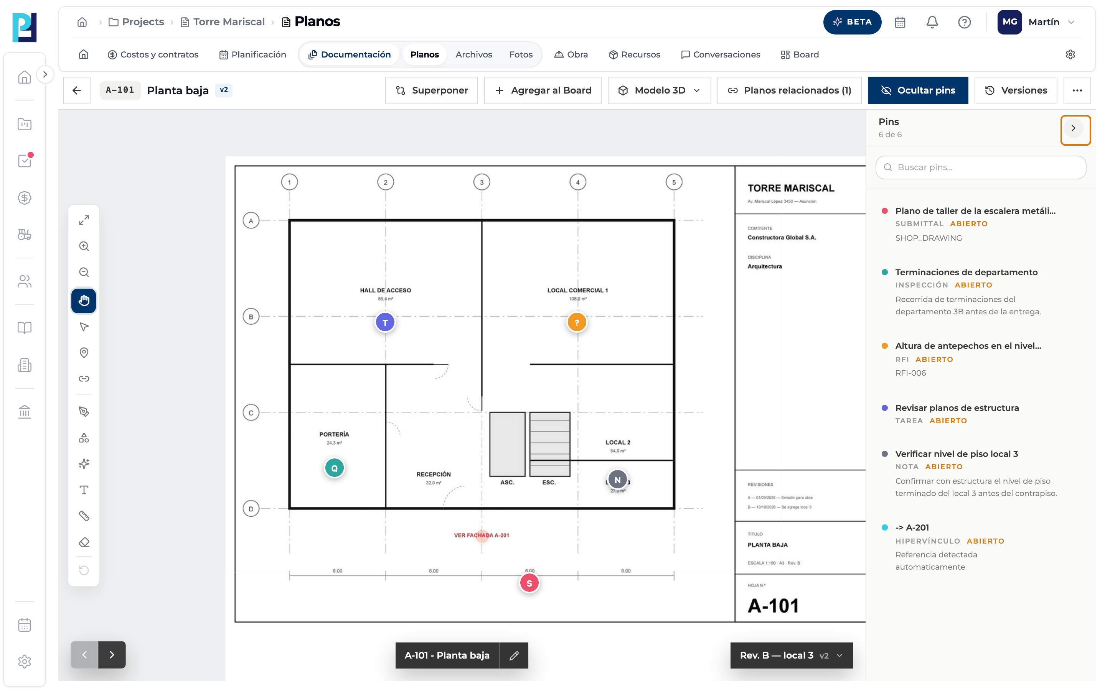Click the orange question pin on Local Comercial 1
The width and height of the screenshot is (1105, 690).
pos(577,323)
